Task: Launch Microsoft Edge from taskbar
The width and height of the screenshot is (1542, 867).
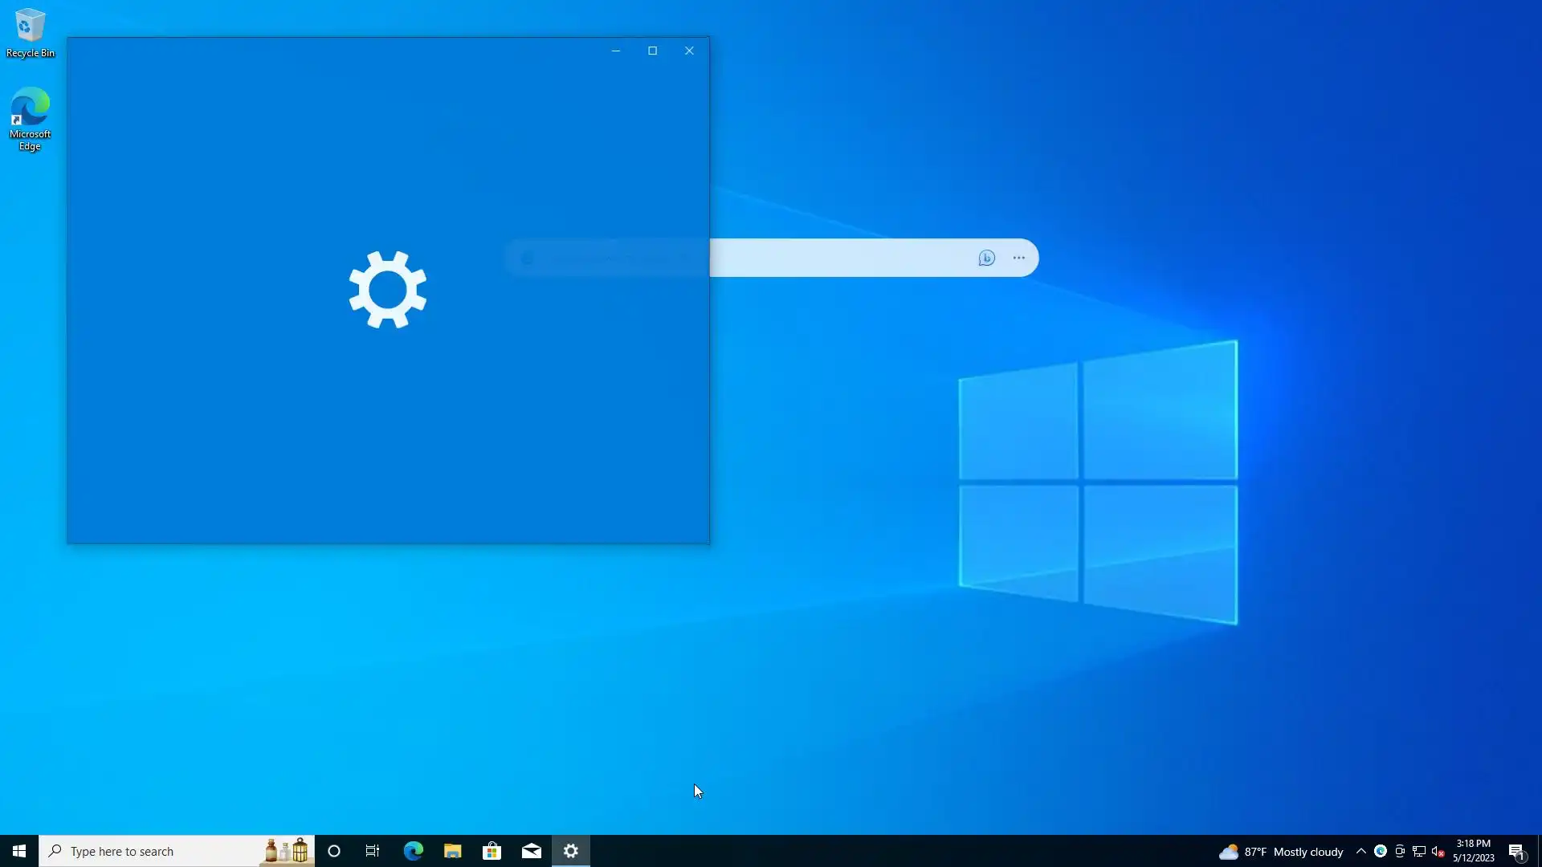Action: coord(413,851)
